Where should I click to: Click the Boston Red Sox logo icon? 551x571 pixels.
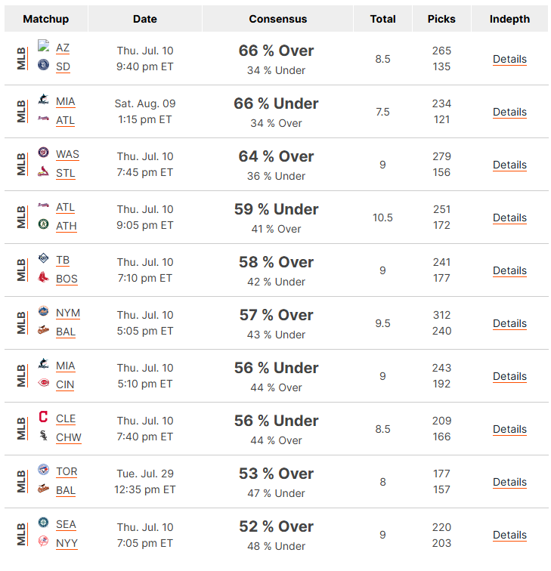pyautogui.click(x=43, y=277)
